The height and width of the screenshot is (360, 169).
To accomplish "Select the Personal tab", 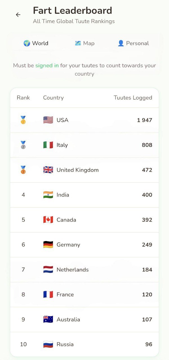I will point(133,43).
